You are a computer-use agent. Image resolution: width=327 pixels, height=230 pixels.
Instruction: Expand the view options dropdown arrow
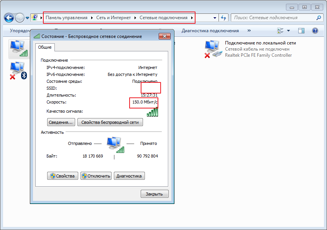[x=288, y=31]
